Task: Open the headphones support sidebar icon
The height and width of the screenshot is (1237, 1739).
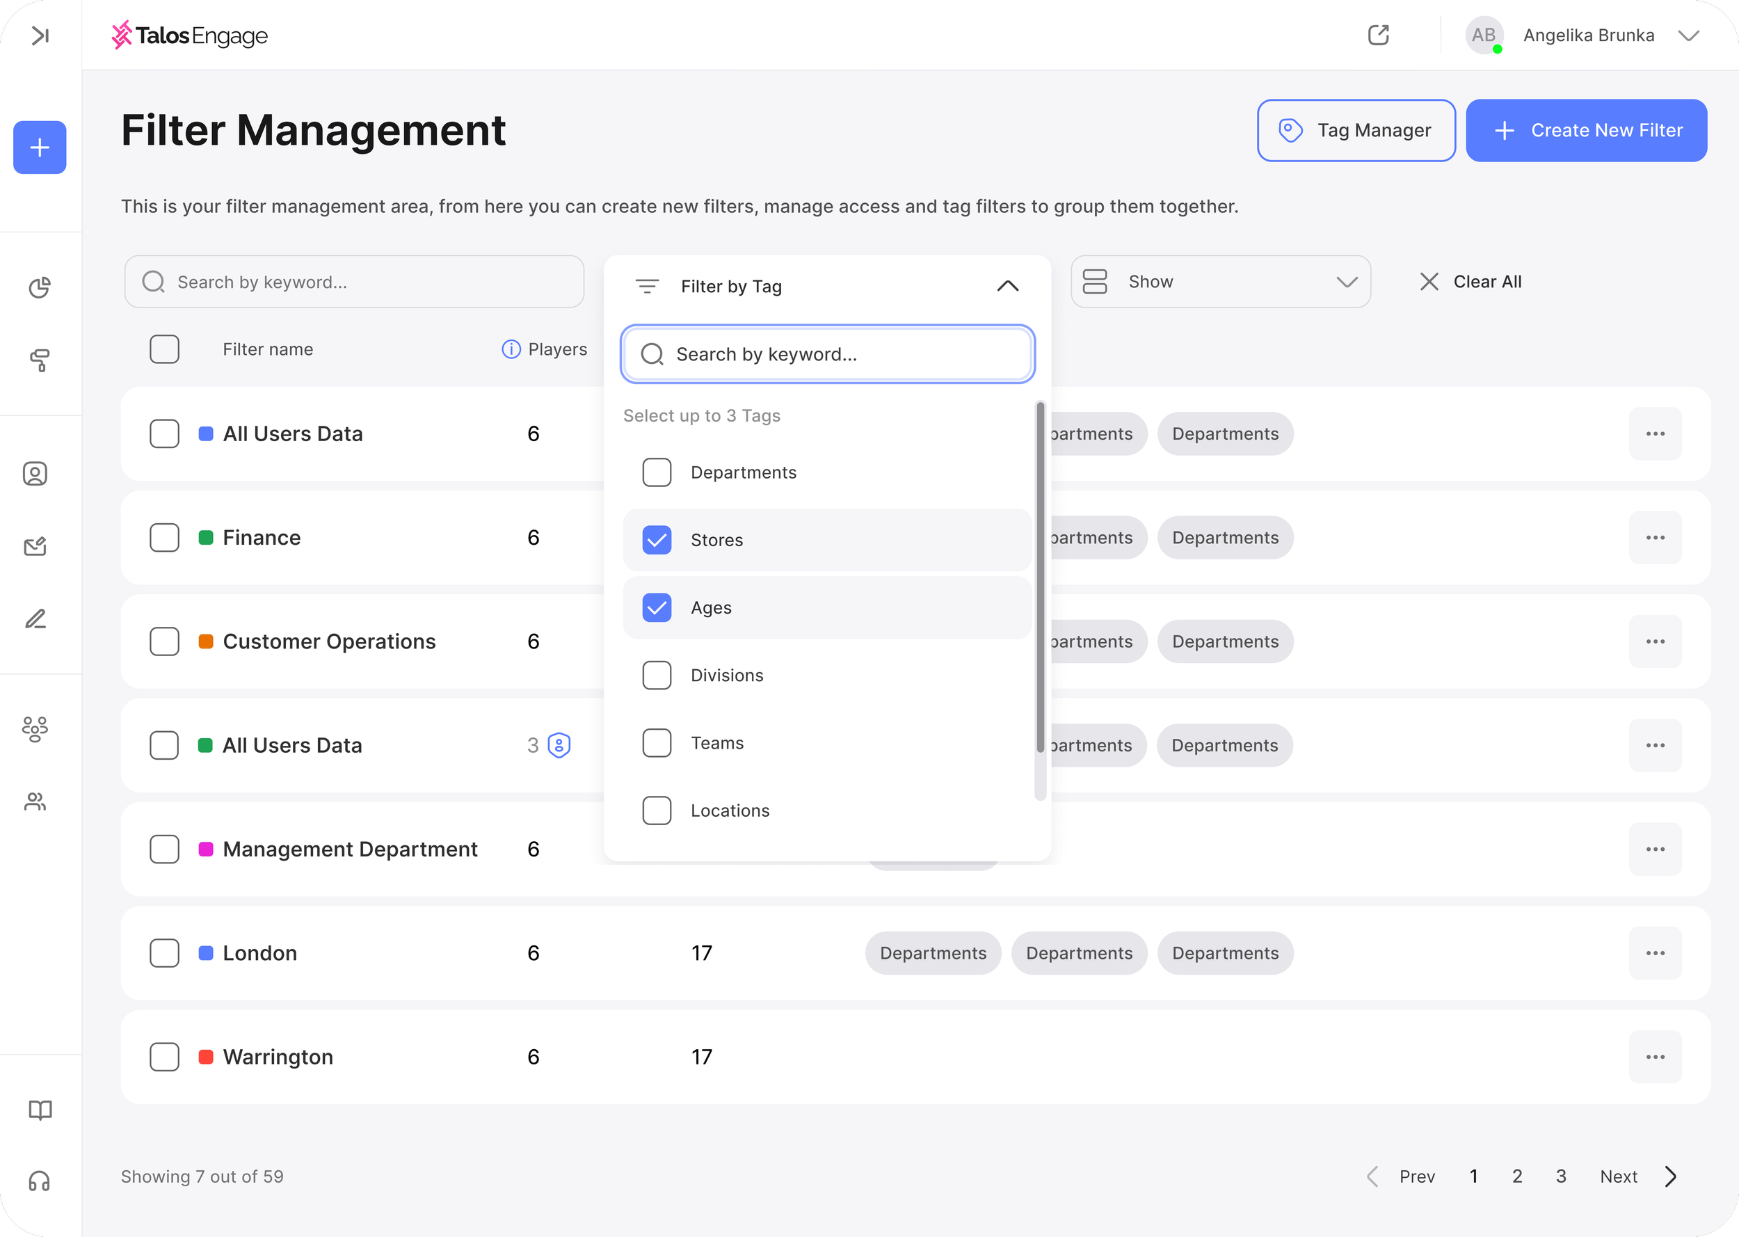Action: 40,1181
